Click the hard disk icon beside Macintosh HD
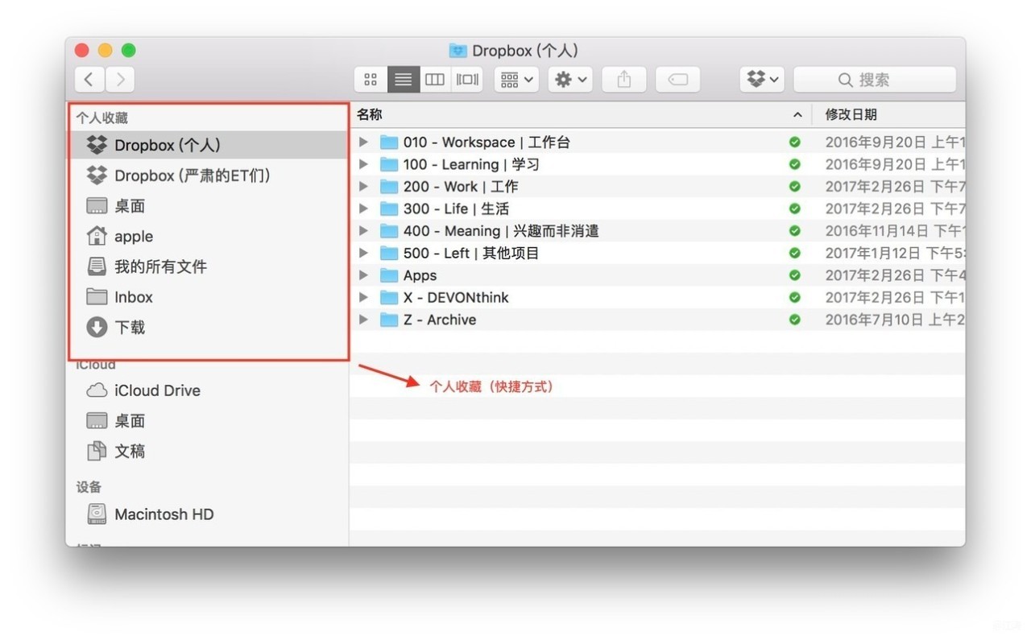1031x640 pixels. pos(97,514)
